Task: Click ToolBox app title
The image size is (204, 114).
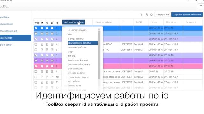Action: tap(4, 6)
